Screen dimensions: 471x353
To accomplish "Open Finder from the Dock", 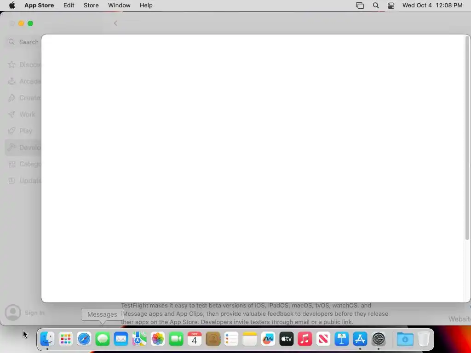I will [x=47, y=339].
